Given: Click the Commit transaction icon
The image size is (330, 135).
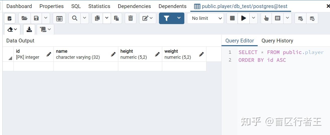Looking at the screenshot, I should pos(300,18).
